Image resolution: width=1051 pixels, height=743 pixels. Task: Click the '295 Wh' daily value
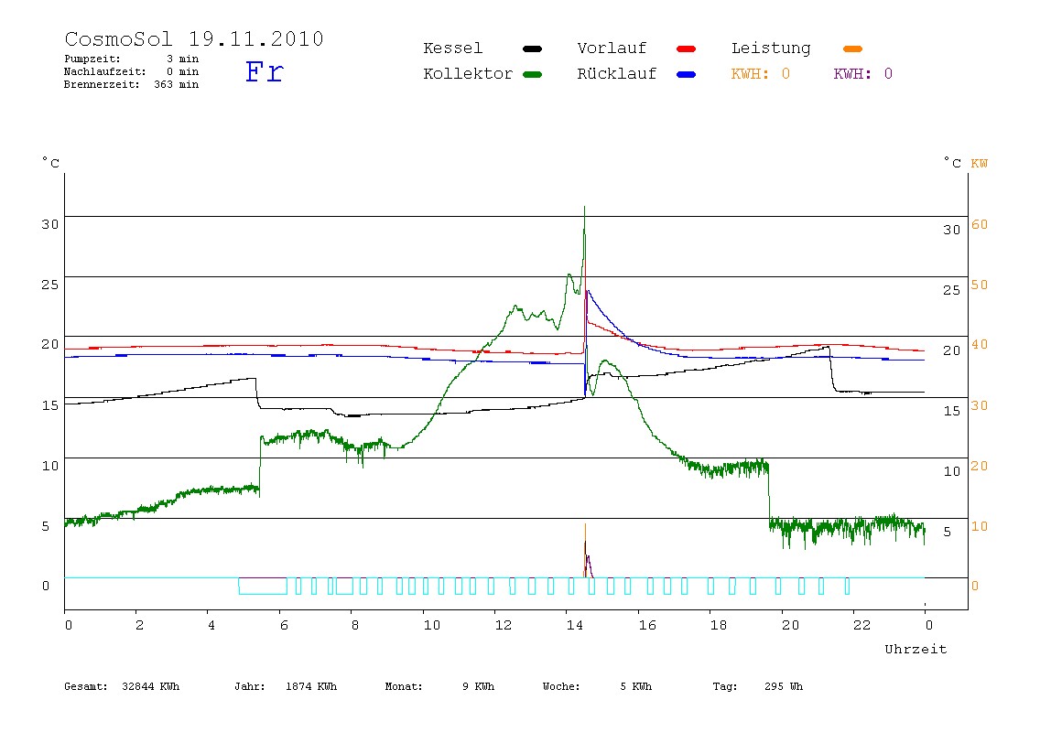pos(784,686)
